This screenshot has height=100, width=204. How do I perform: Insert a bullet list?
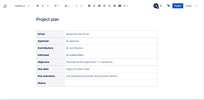(76, 6)
